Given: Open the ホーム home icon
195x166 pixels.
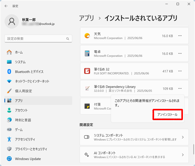Looking at the screenshot, I should (x=9, y=52).
